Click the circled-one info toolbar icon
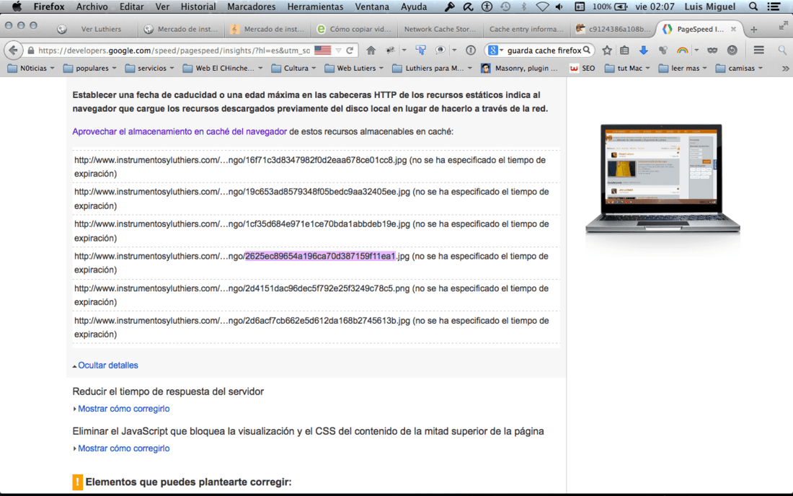The image size is (793, 496). pos(470,50)
